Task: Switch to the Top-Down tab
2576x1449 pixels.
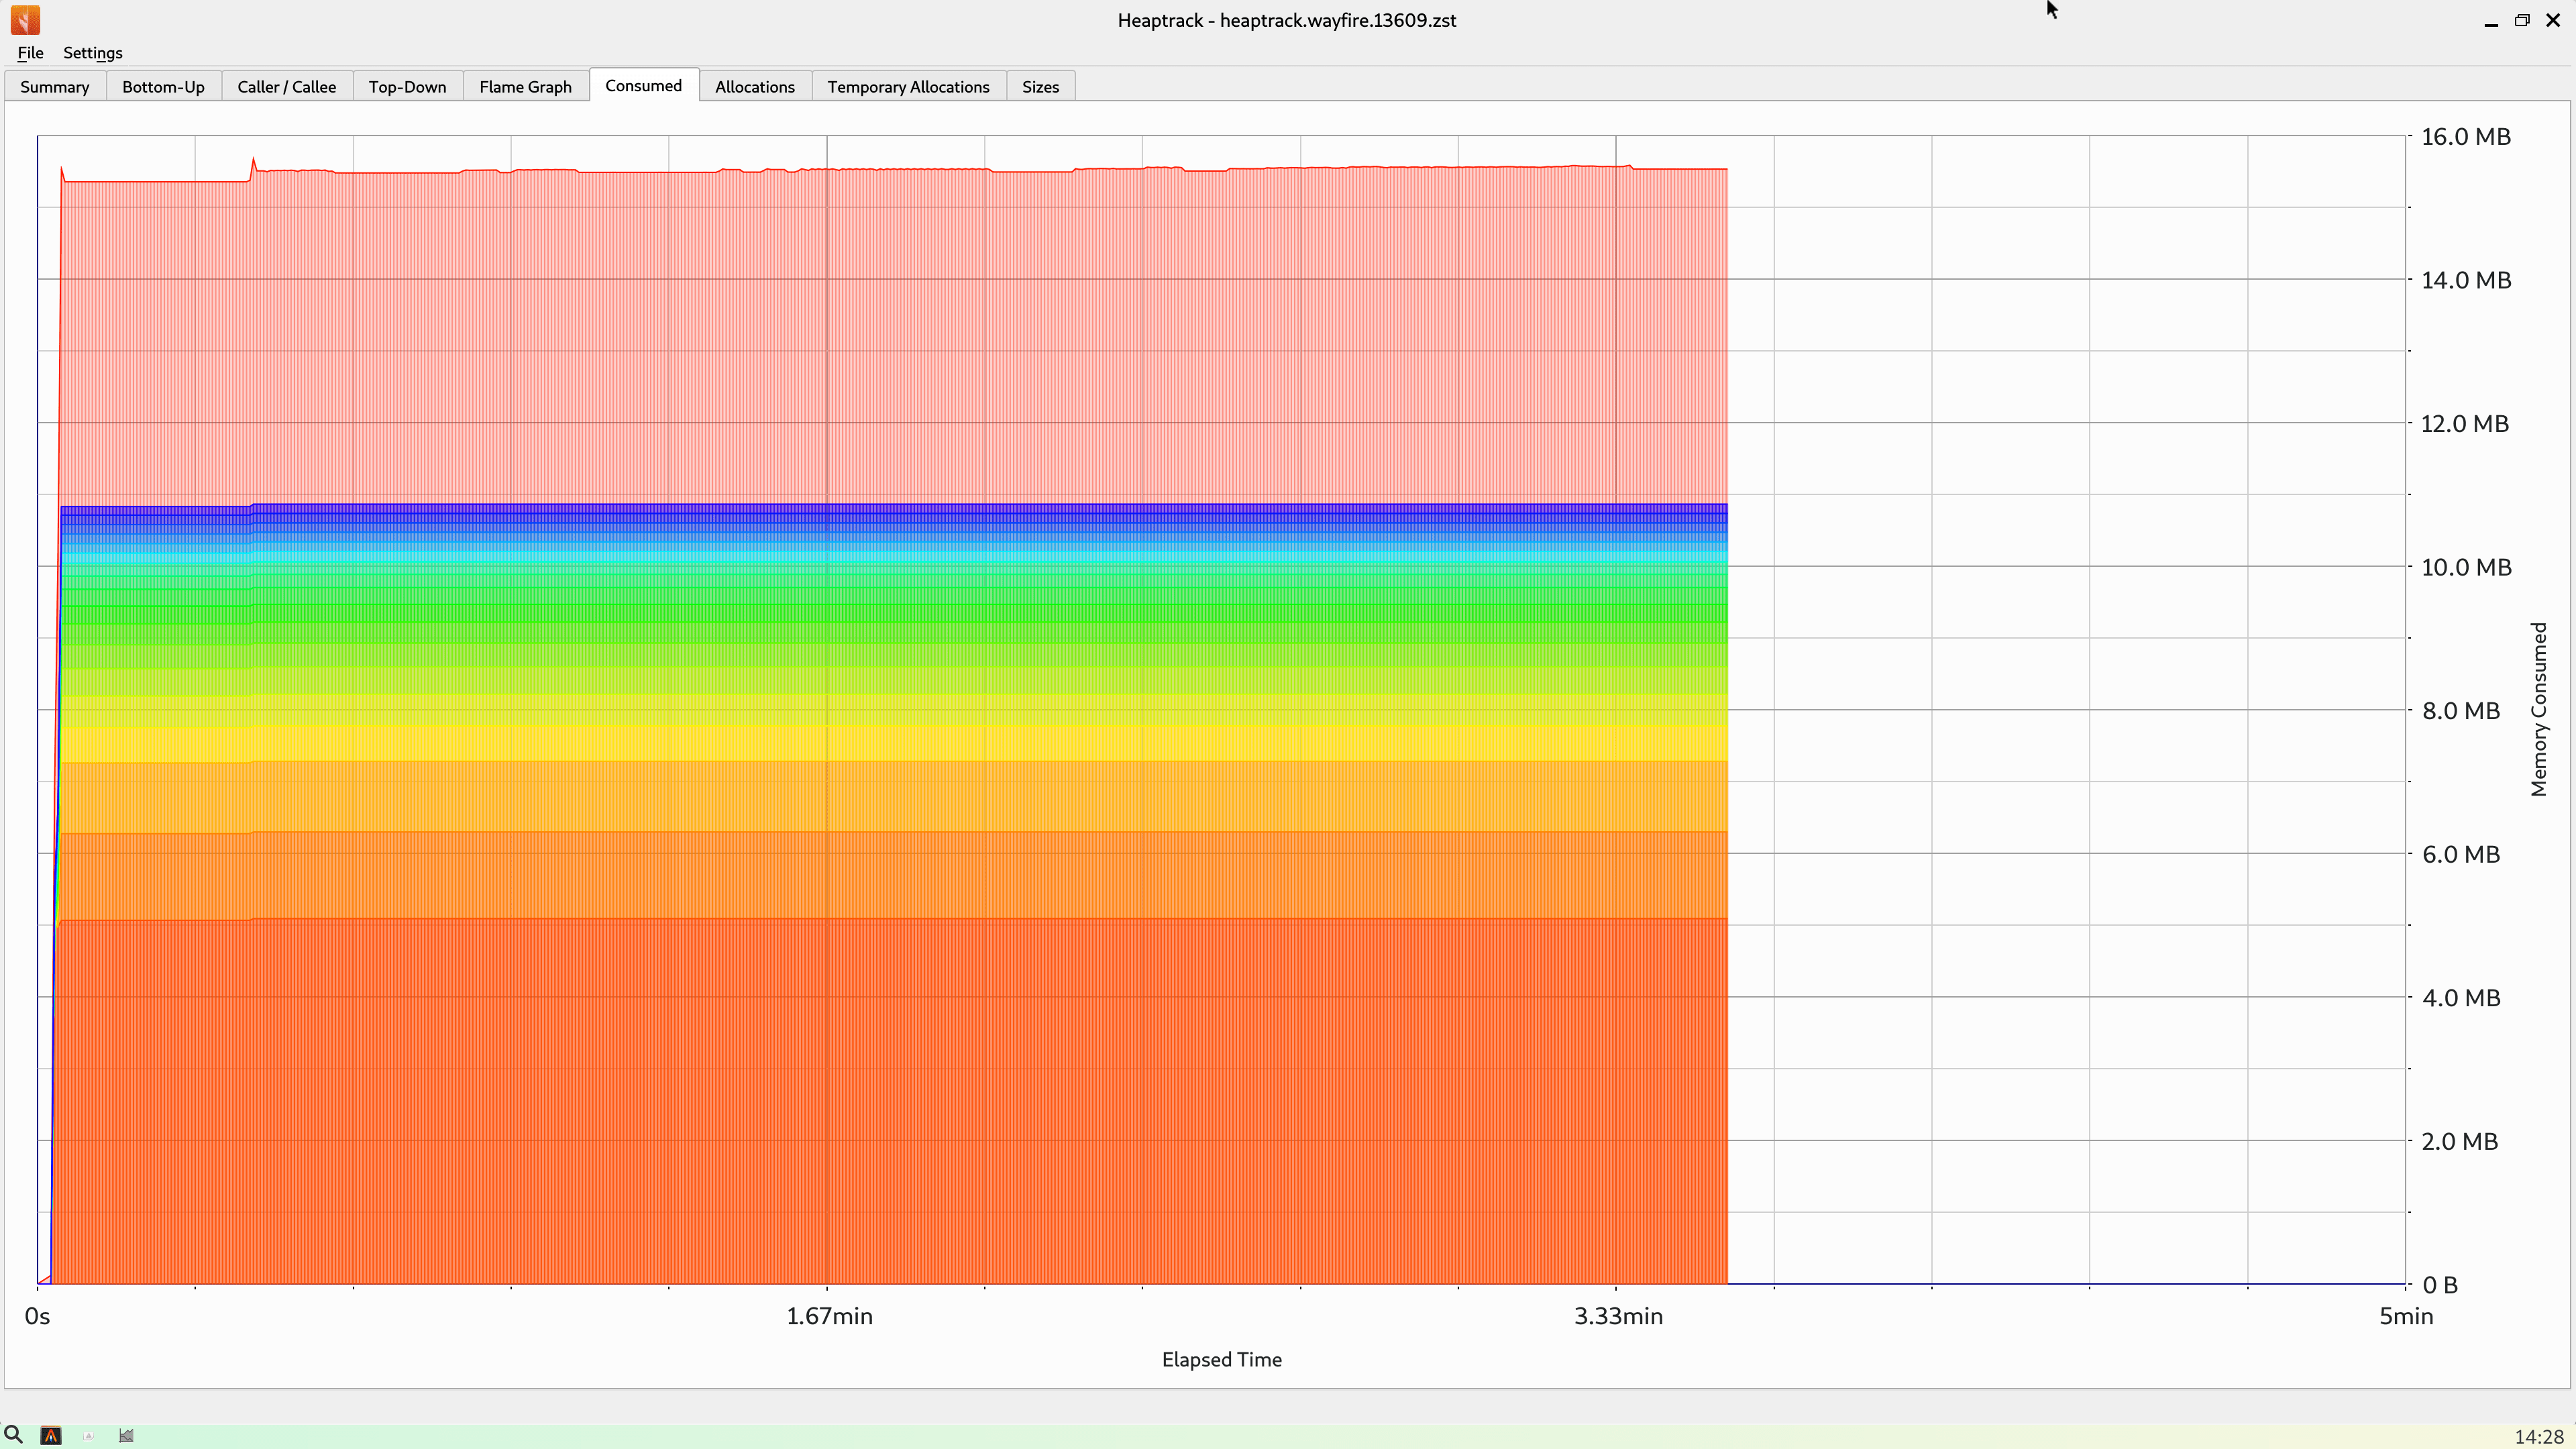Action: tap(407, 86)
